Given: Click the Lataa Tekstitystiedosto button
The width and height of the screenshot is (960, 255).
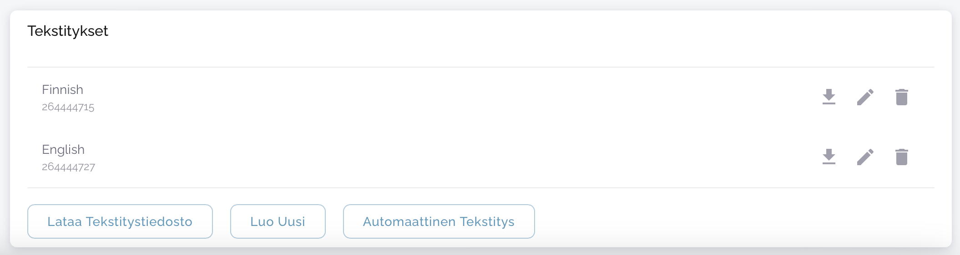Looking at the screenshot, I should coord(120,221).
